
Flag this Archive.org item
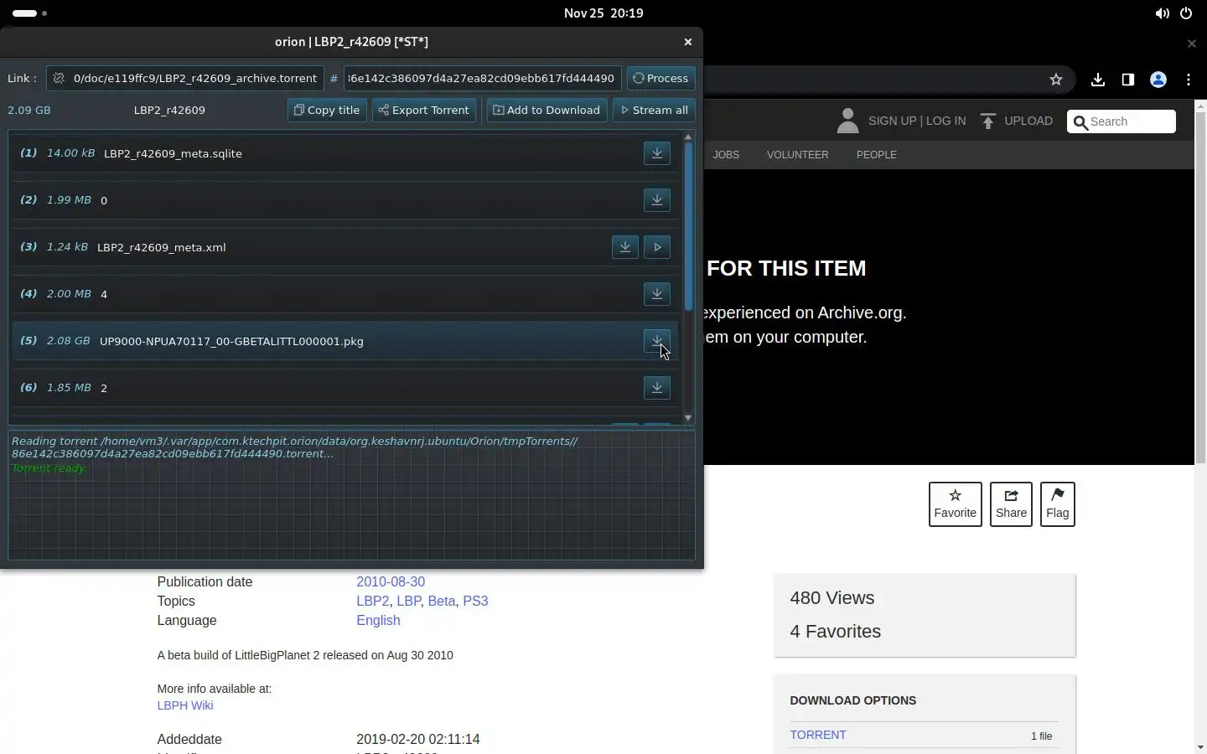click(x=1057, y=504)
